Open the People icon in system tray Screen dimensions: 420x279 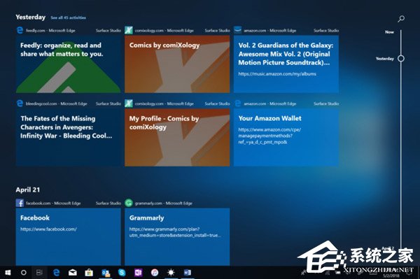(304, 273)
